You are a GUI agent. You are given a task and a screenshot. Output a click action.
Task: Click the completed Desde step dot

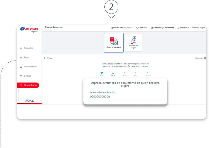pos(101,73)
